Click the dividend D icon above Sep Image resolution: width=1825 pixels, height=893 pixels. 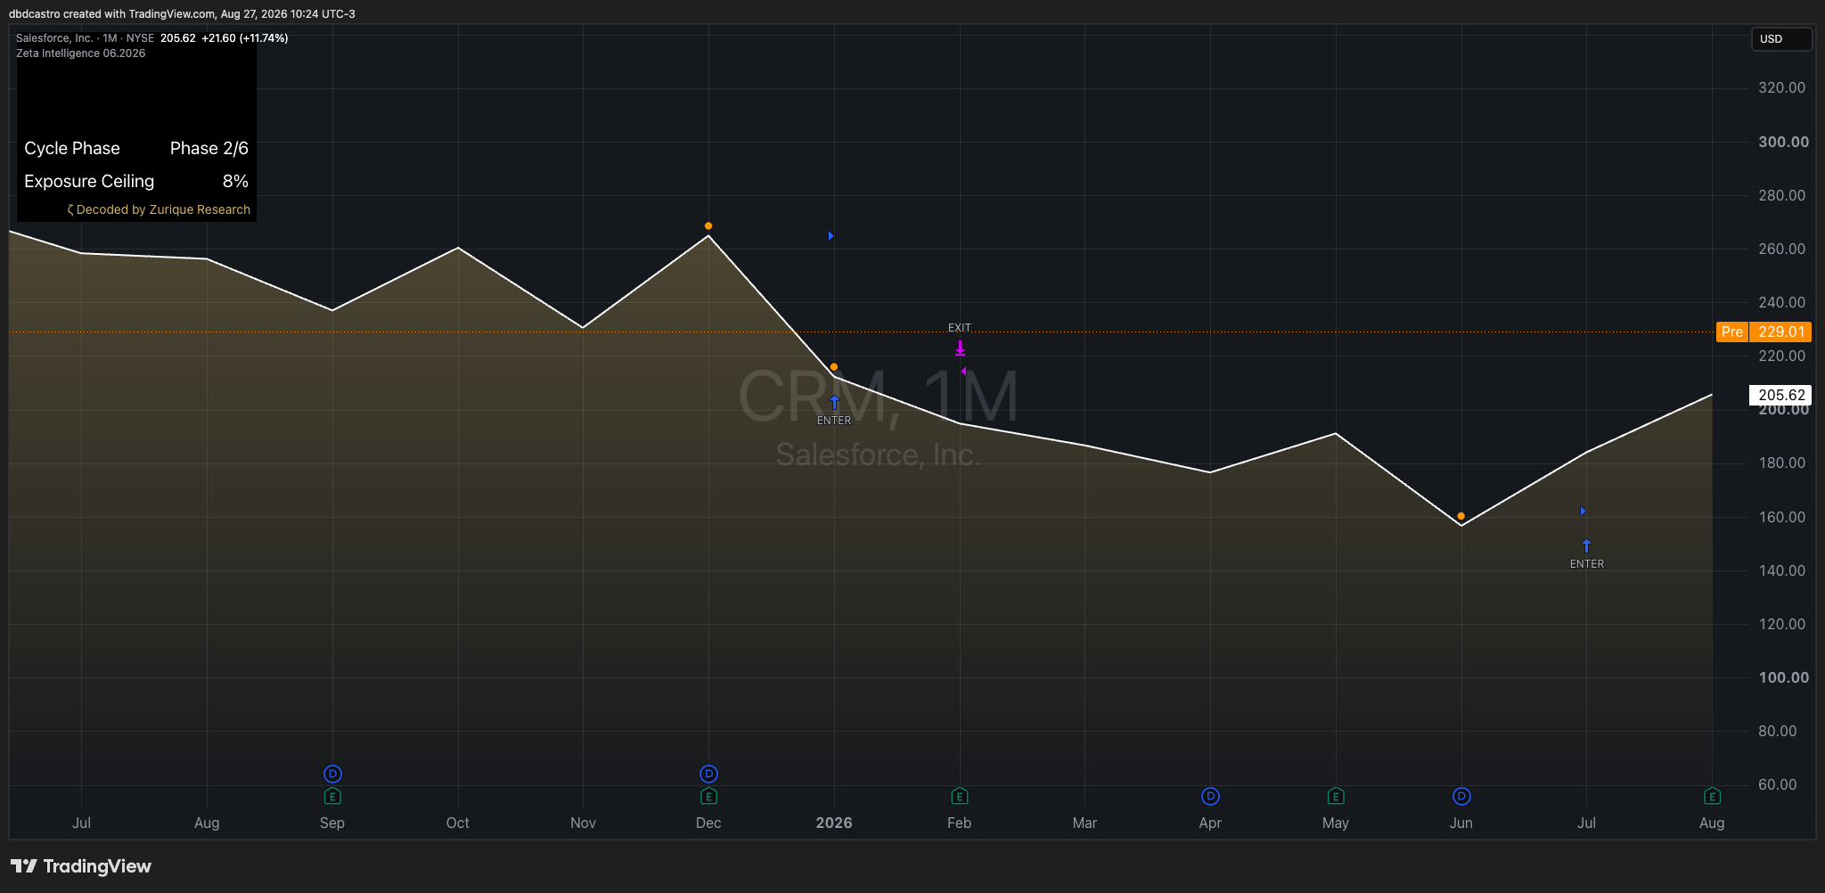(x=332, y=774)
